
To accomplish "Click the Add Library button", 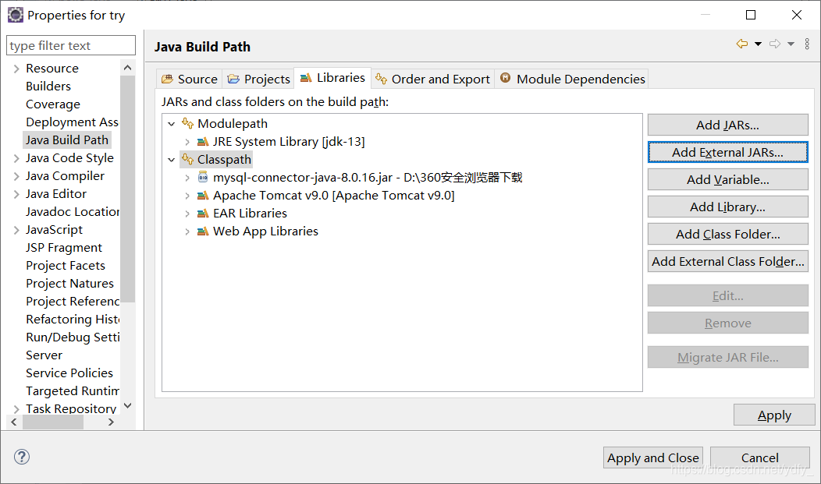I will [x=728, y=207].
